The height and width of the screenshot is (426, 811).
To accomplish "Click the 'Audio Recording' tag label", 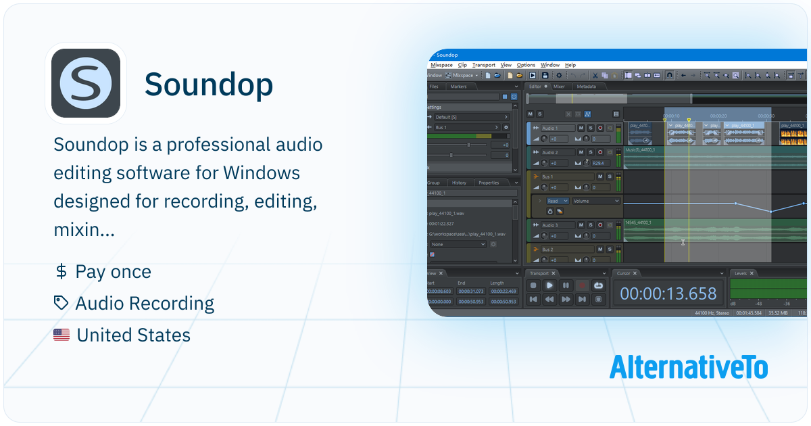I will [145, 304].
